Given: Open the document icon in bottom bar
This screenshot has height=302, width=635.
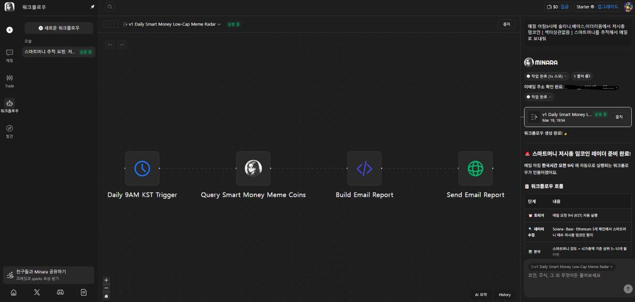Looking at the screenshot, I should 84,292.
